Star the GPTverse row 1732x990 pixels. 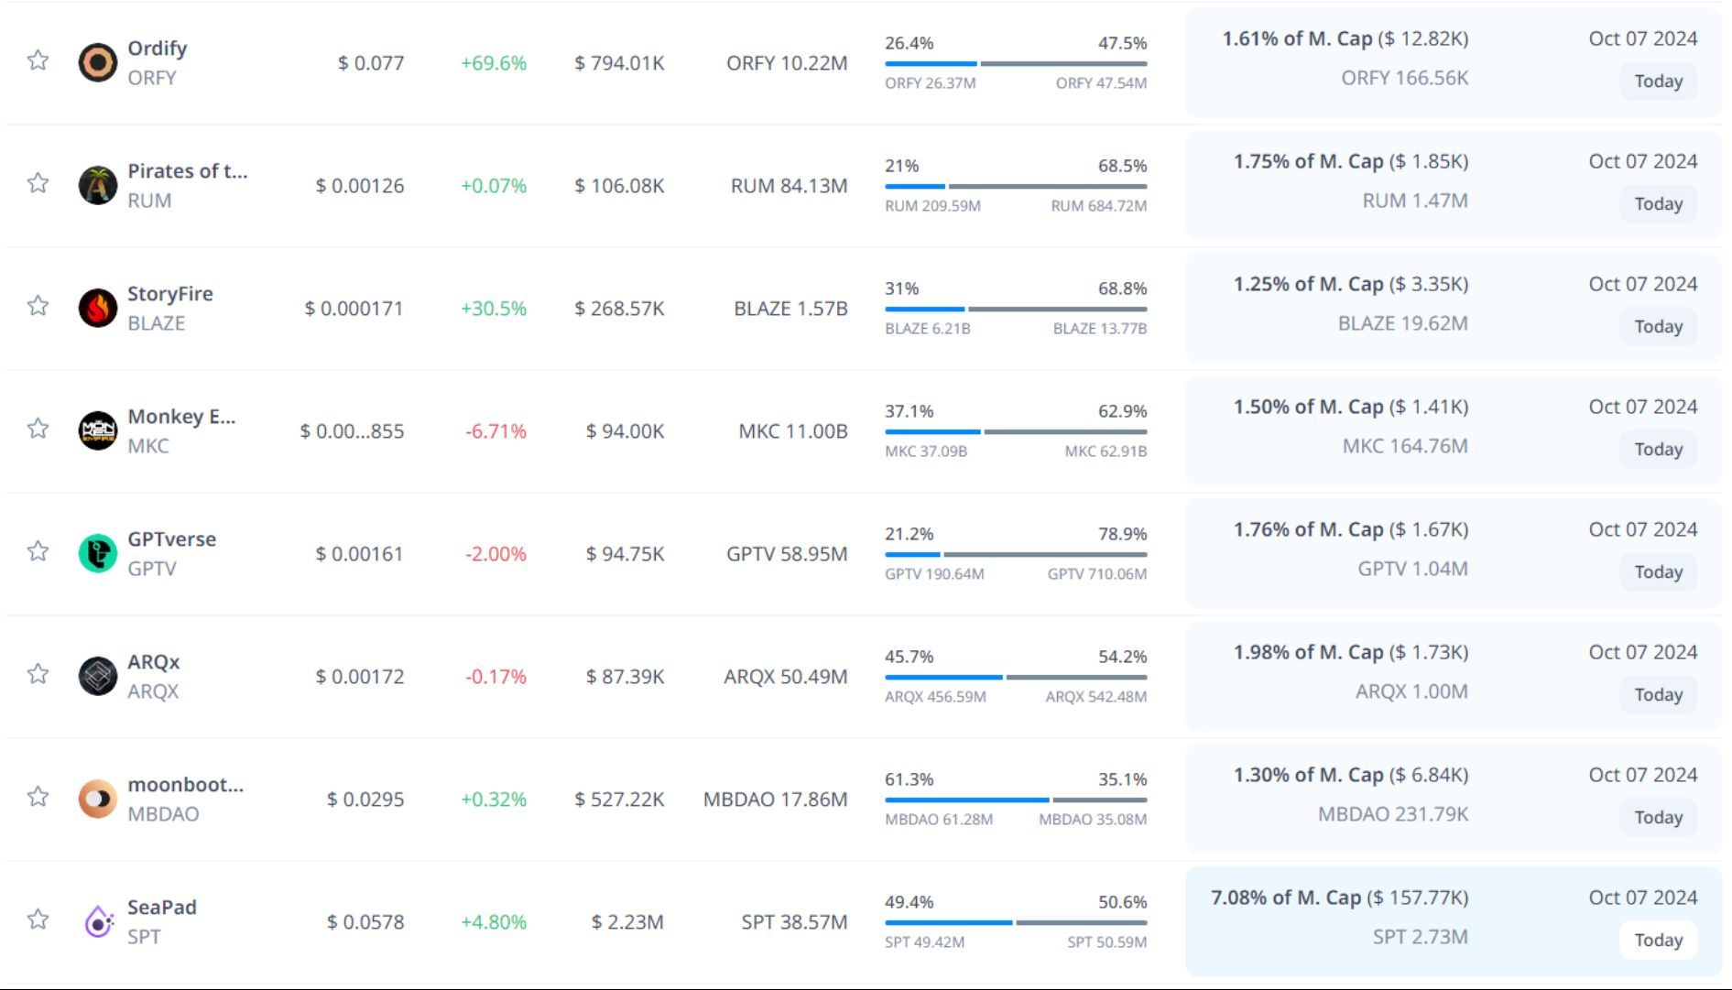pyautogui.click(x=38, y=551)
